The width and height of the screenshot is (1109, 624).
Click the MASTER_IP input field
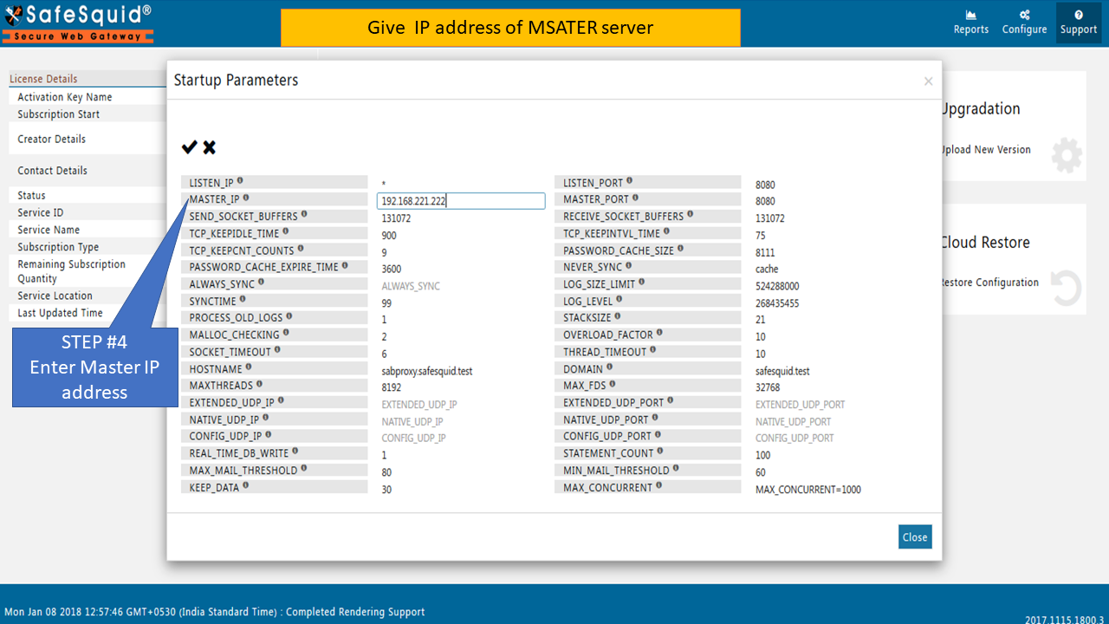461,201
